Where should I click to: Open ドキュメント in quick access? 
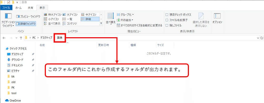pos(15,65)
